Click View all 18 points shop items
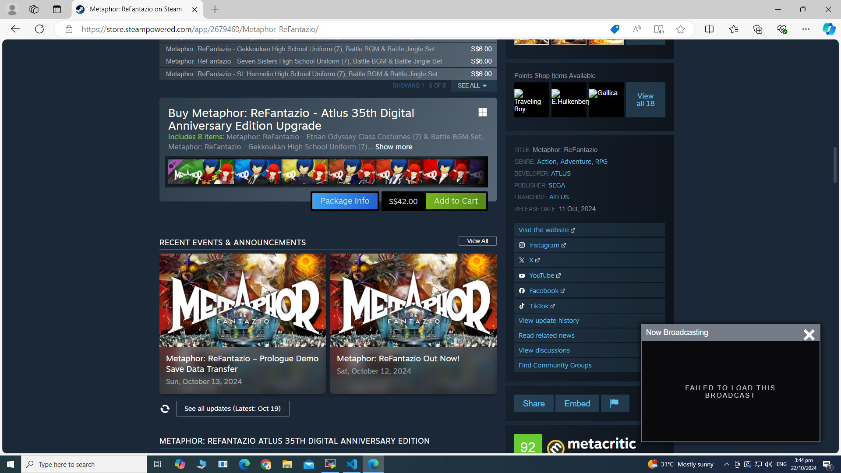This screenshot has height=473, width=841. 645,100
